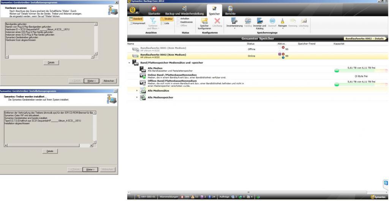Click red error alert icon for Bandlaufwerke 0001
The width and height of the screenshot is (389, 201).
tap(283, 47)
